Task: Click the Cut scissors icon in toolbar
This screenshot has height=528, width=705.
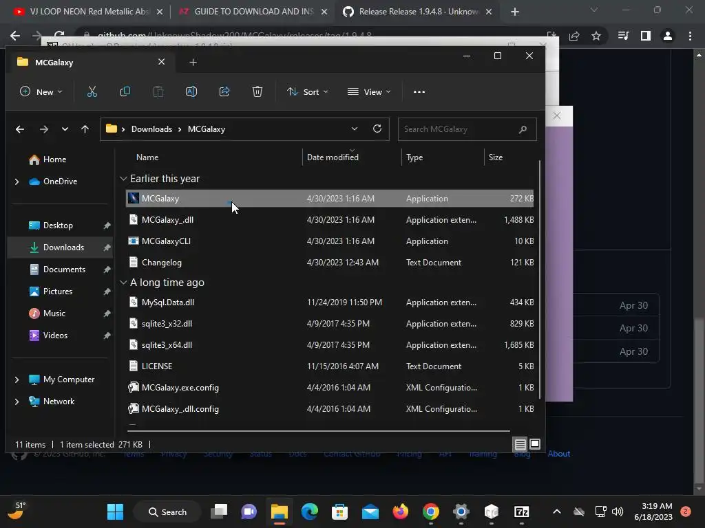Action: click(x=92, y=92)
